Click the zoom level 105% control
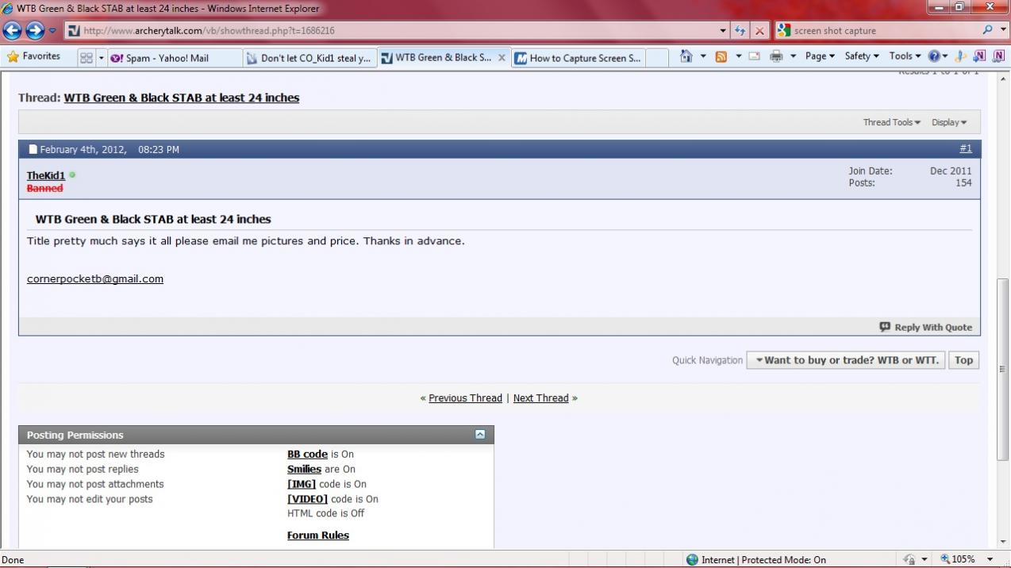The height and width of the screenshot is (568, 1011). pyautogui.click(x=963, y=559)
